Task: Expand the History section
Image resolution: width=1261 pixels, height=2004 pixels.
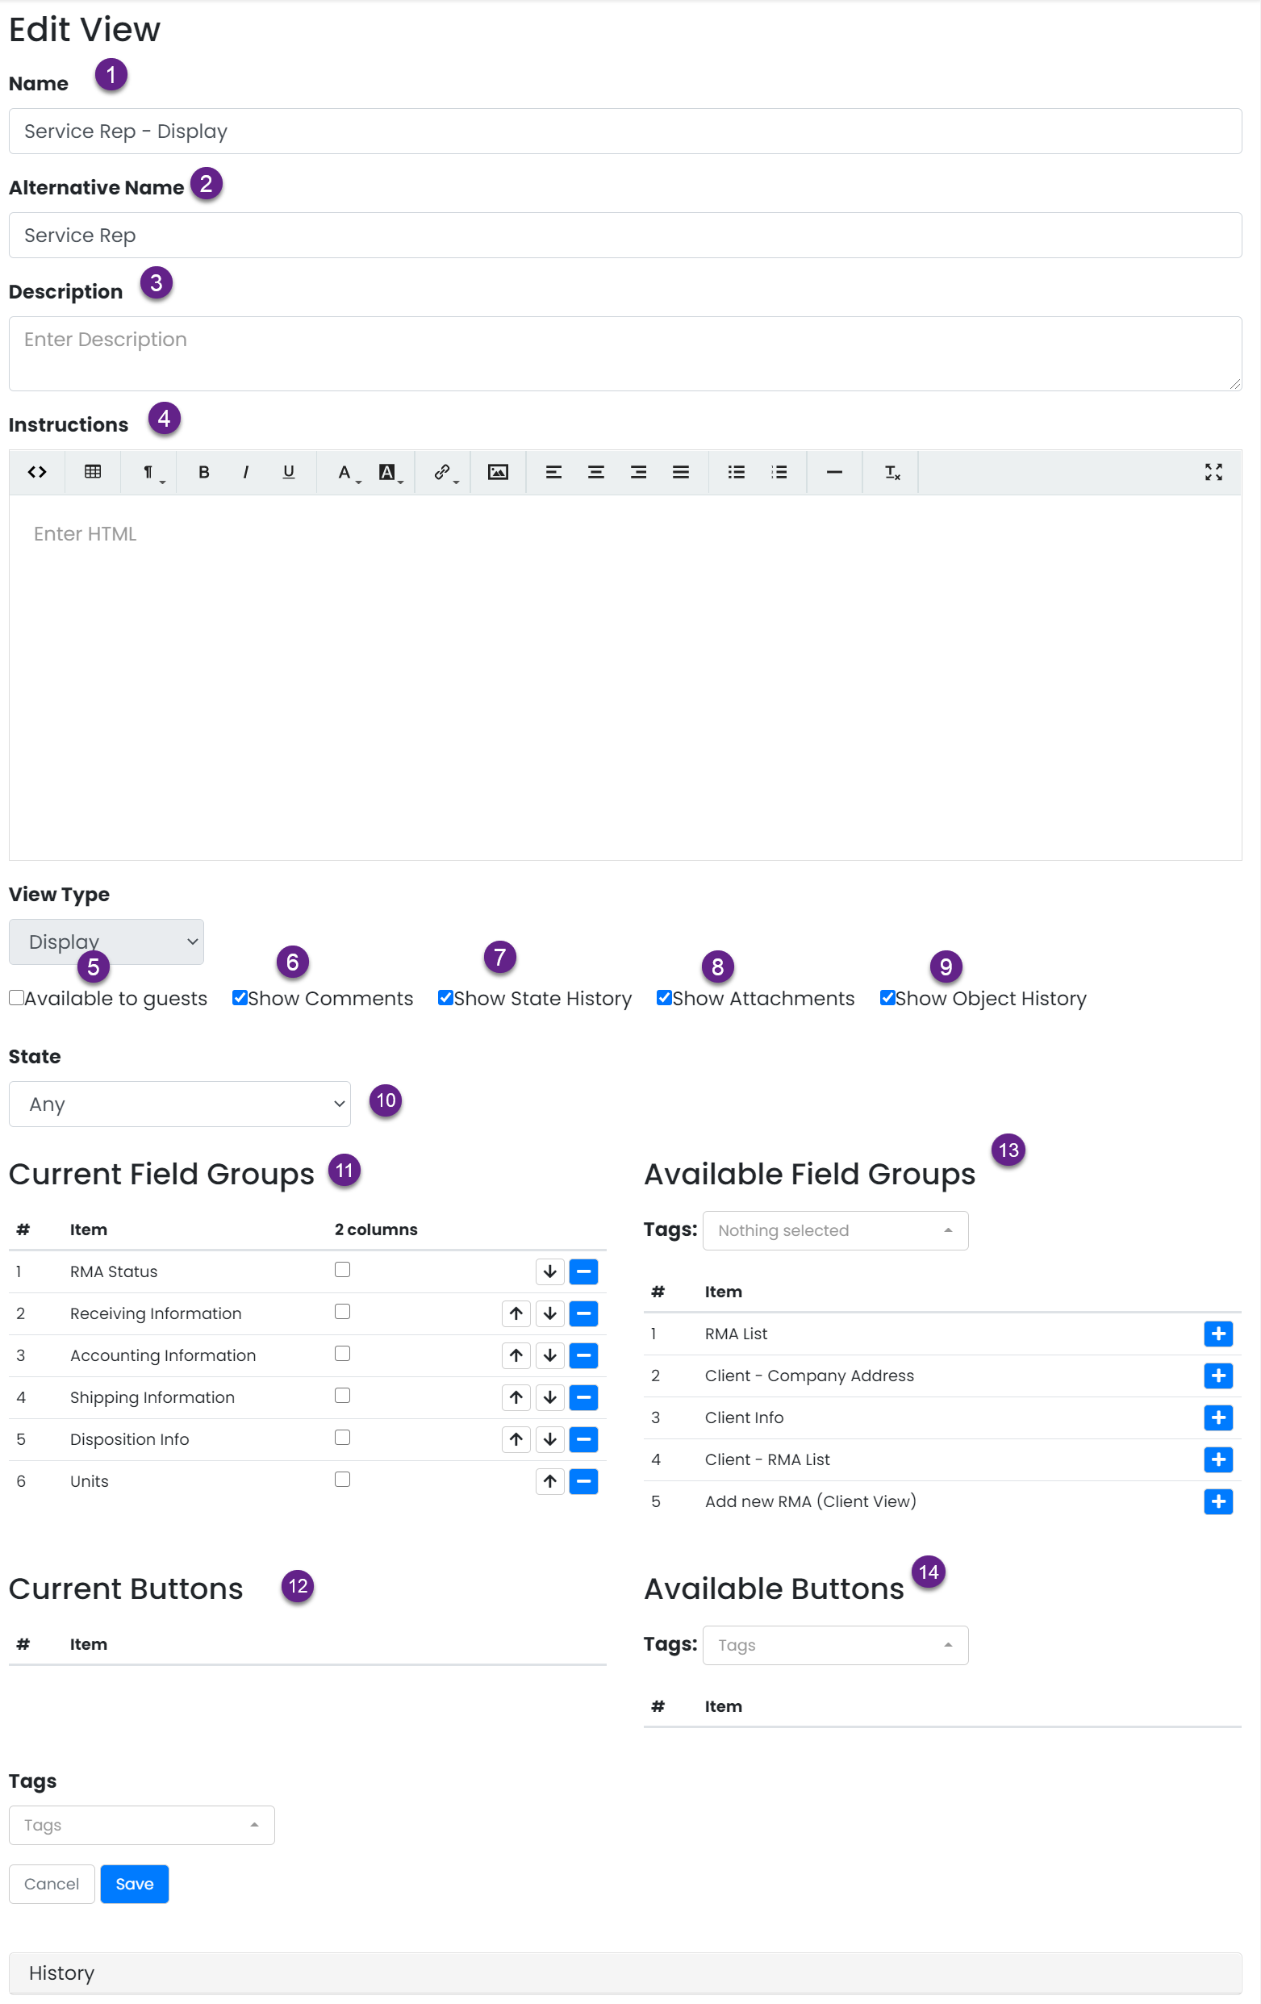Action: tap(61, 1973)
